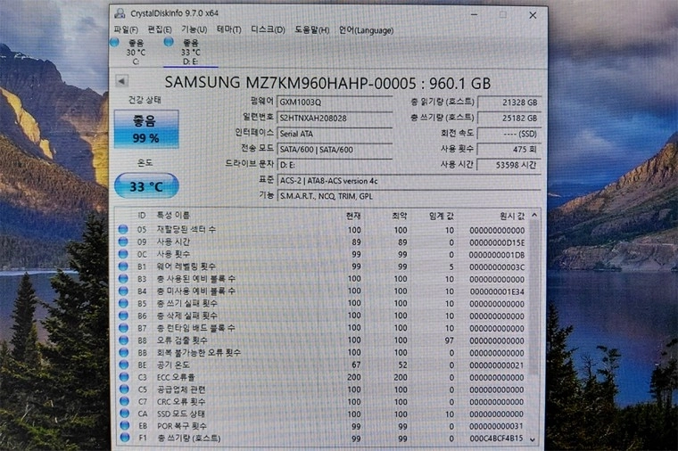Click the serial number field S2HTNXAH208028

point(335,118)
